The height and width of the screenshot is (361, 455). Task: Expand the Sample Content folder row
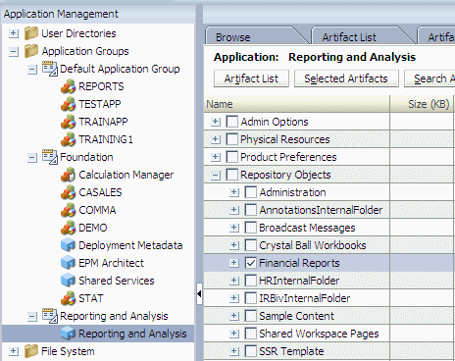[x=234, y=316]
